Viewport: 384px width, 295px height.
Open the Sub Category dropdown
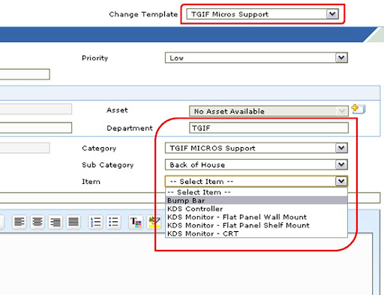(256, 164)
